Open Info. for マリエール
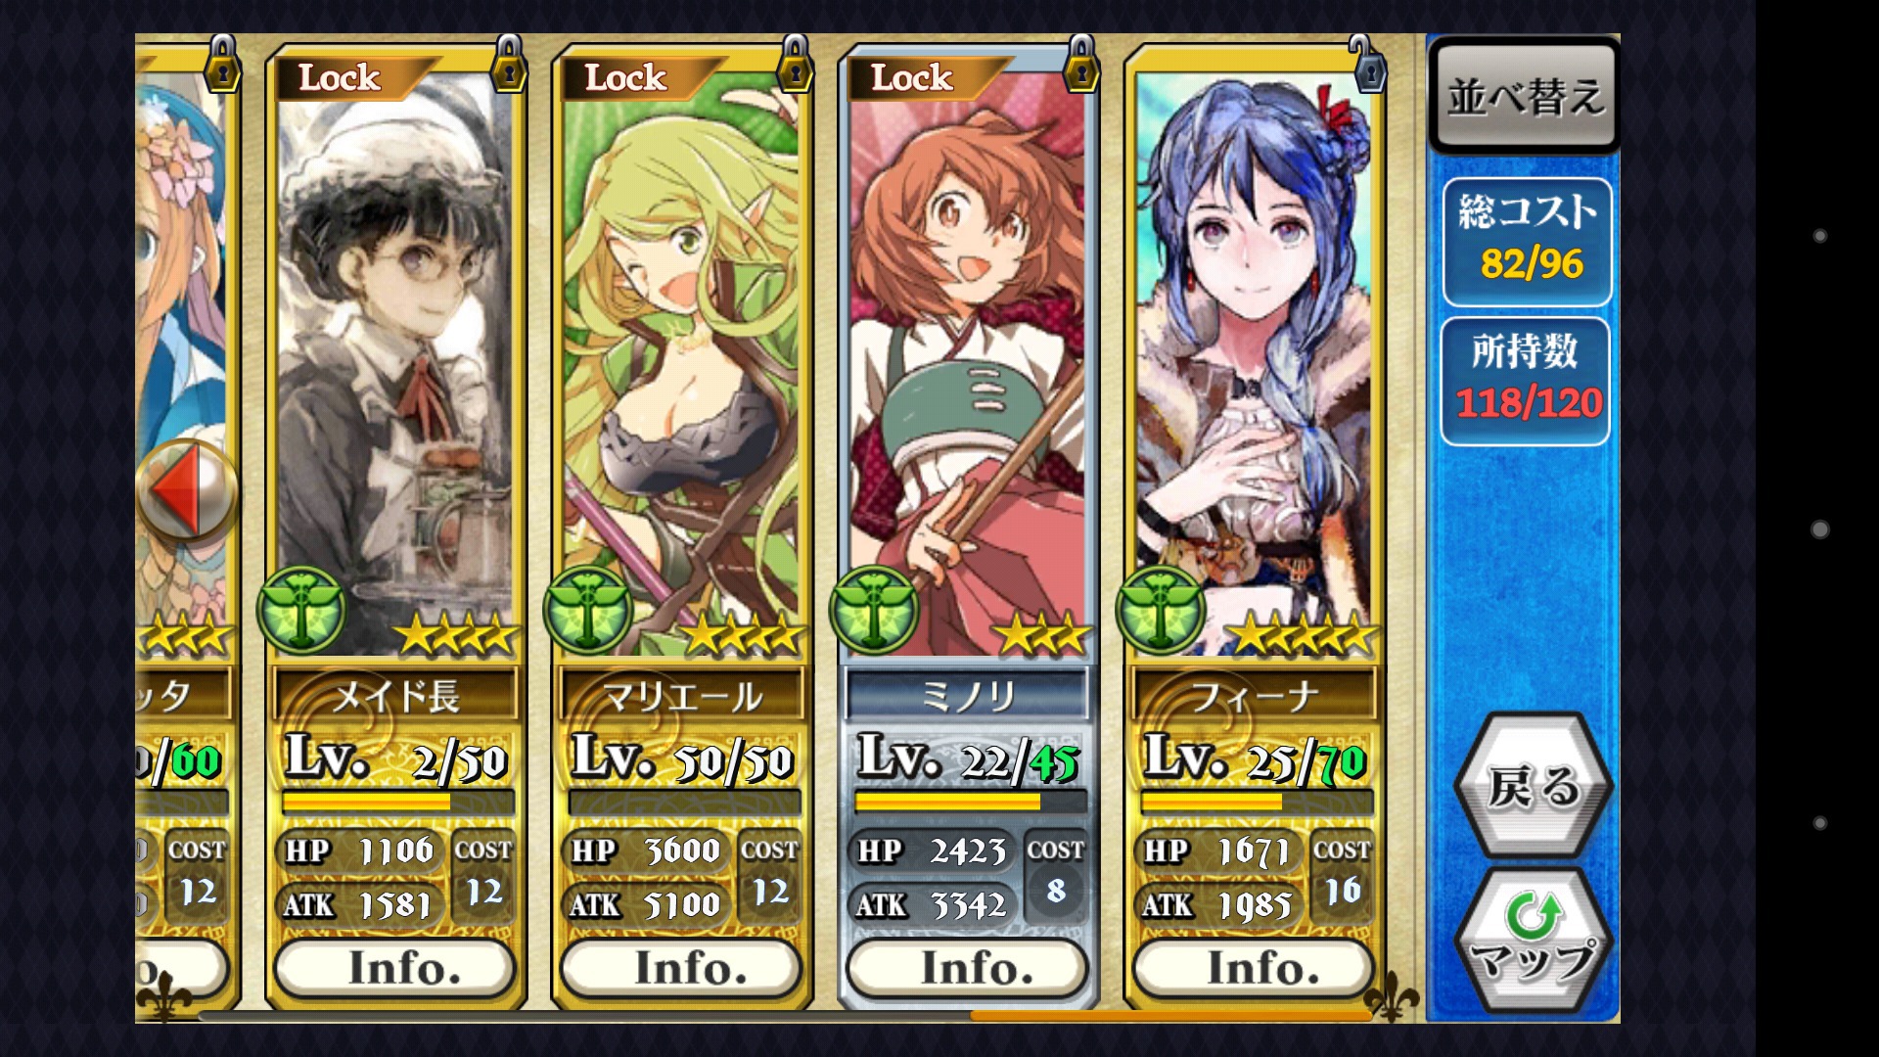Screen dimensions: 1879x1057 (x=682, y=968)
